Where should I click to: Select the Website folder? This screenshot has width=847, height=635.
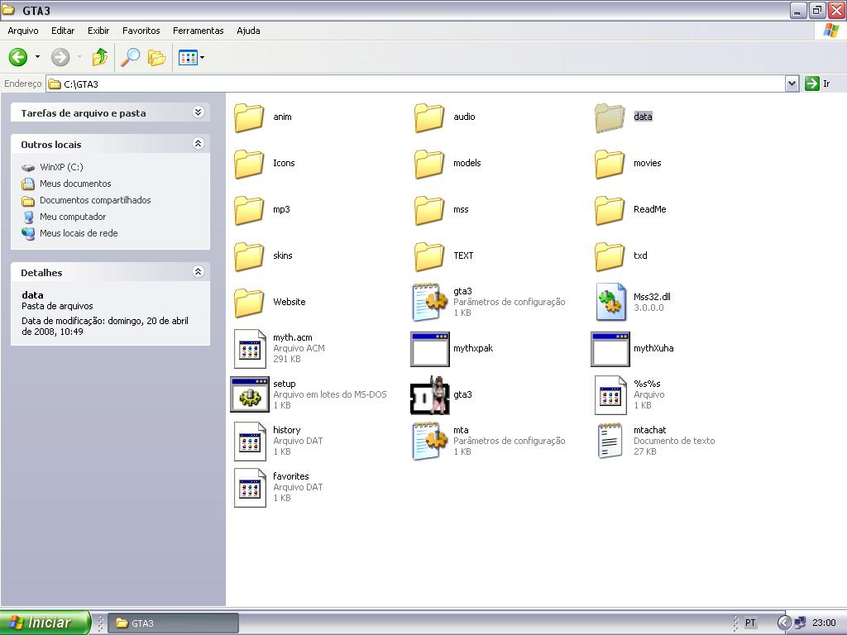[249, 303]
